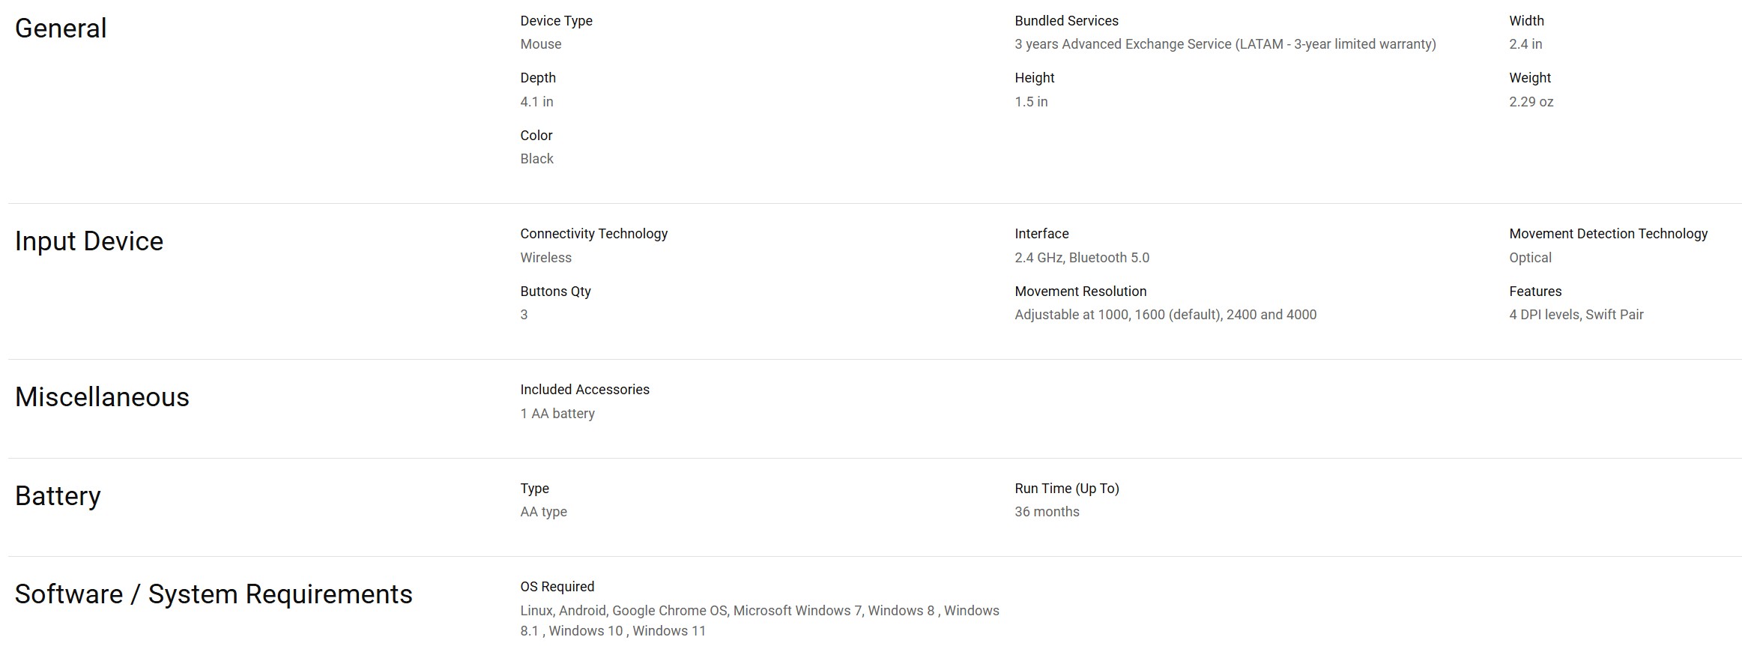
Task: Click the Movement Detection Technology label
Action: (x=1608, y=234)
